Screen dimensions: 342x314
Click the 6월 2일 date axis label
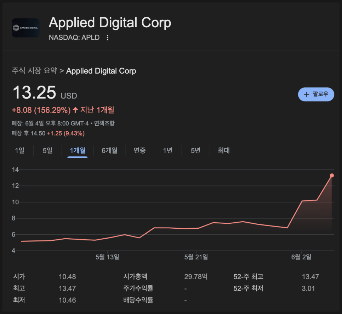301,257
